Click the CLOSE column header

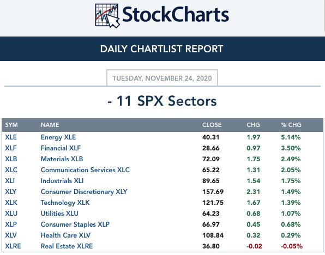pyautogui.click(x=212, y=125)
